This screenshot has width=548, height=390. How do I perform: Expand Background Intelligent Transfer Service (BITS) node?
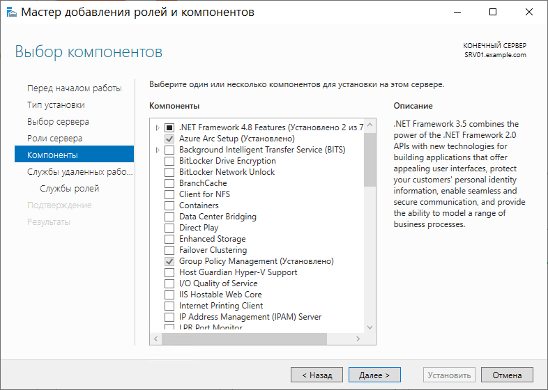pos(158,150)
